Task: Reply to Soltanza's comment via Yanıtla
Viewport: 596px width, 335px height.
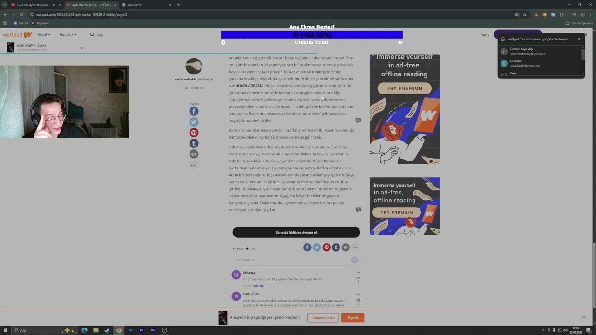Action: point(258,286)
